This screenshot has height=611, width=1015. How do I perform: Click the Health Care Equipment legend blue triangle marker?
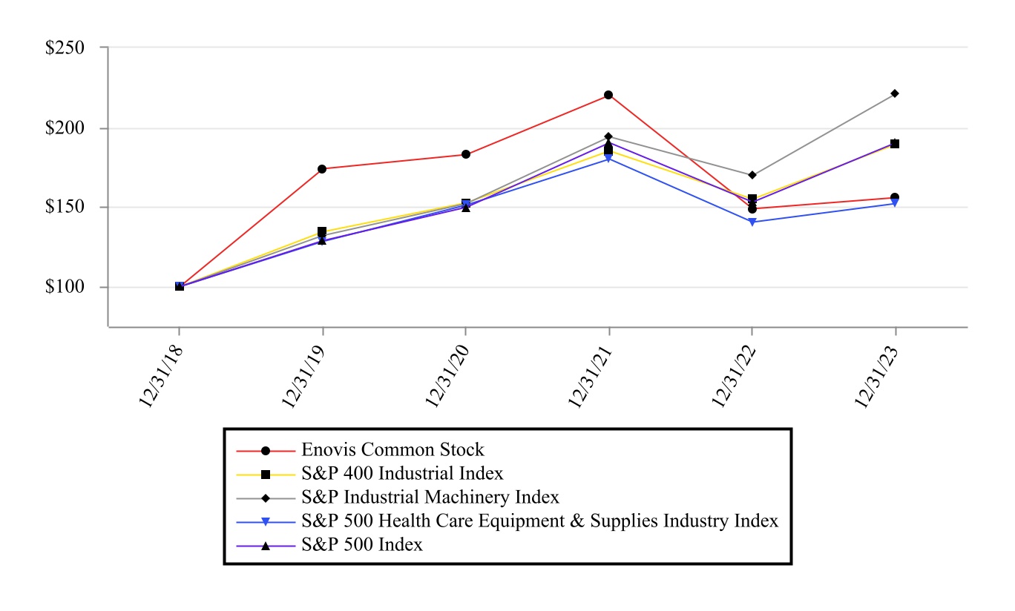click(x=265, y=521)
